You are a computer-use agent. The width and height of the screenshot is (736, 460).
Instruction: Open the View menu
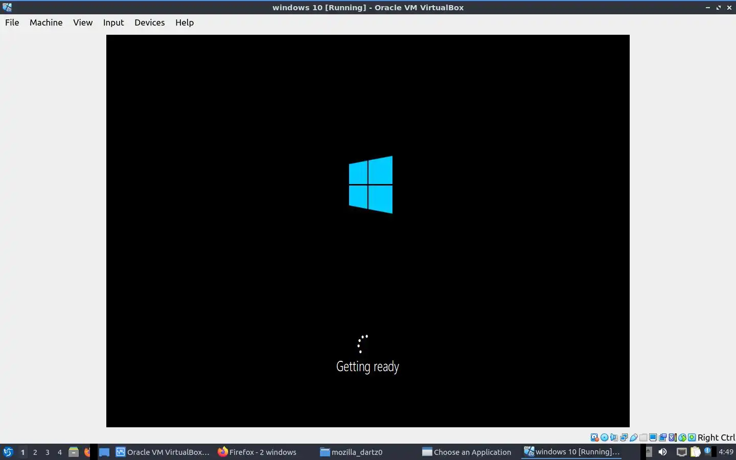83,22
